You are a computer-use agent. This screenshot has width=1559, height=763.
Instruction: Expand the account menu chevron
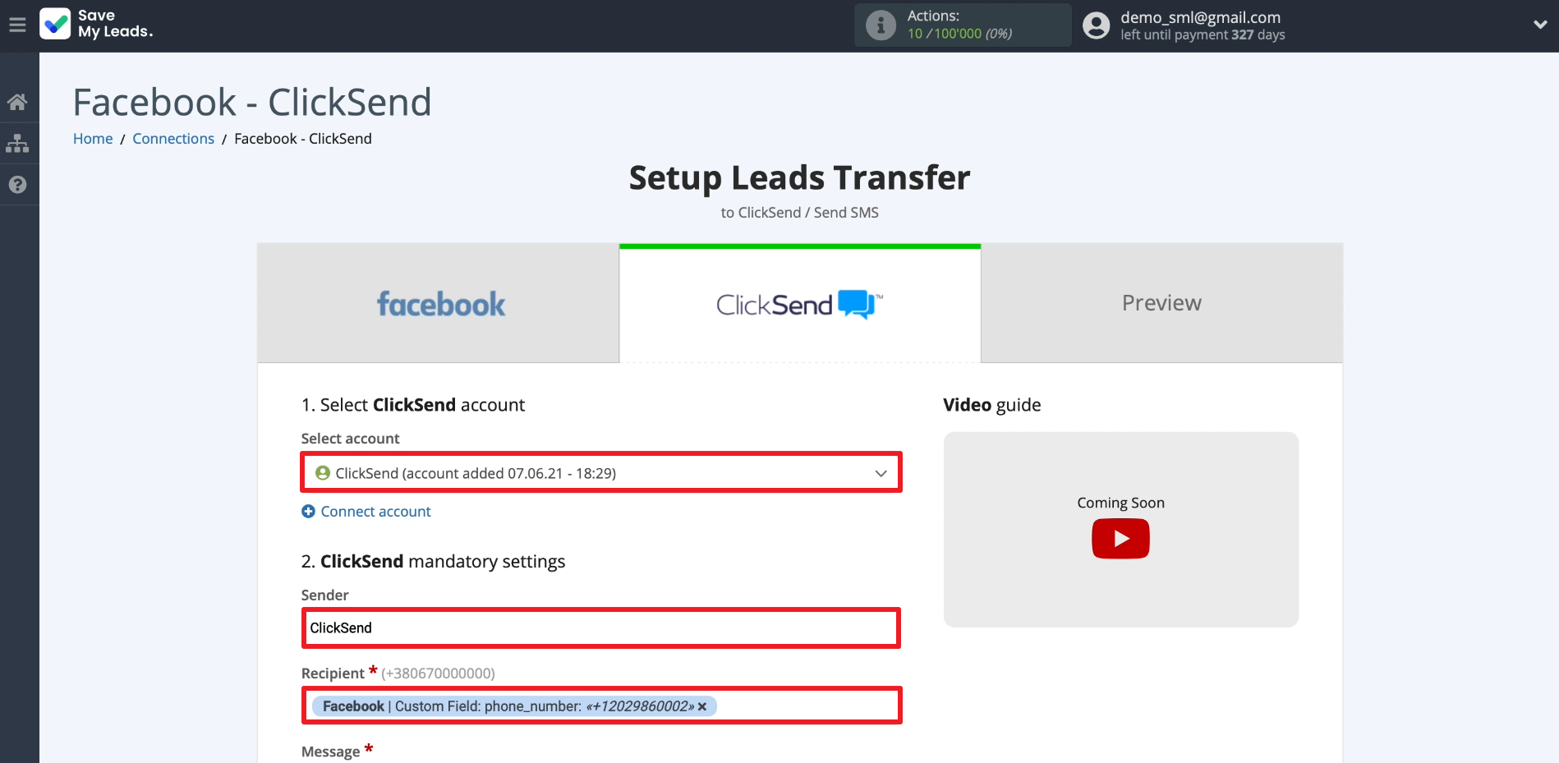click(x=1540, y=25)
